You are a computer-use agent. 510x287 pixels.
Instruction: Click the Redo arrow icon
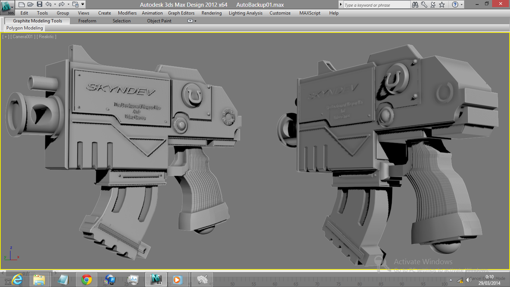pyautogui.click(x=62, y=4)
